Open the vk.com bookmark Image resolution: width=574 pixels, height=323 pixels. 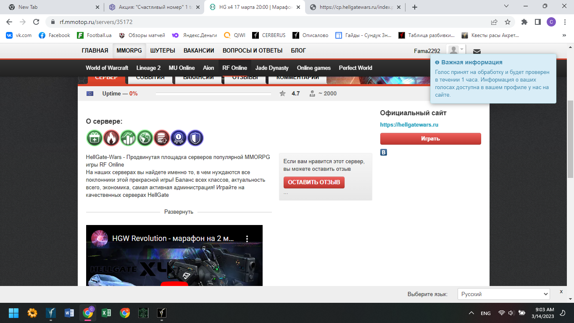[x=19, y=35]
